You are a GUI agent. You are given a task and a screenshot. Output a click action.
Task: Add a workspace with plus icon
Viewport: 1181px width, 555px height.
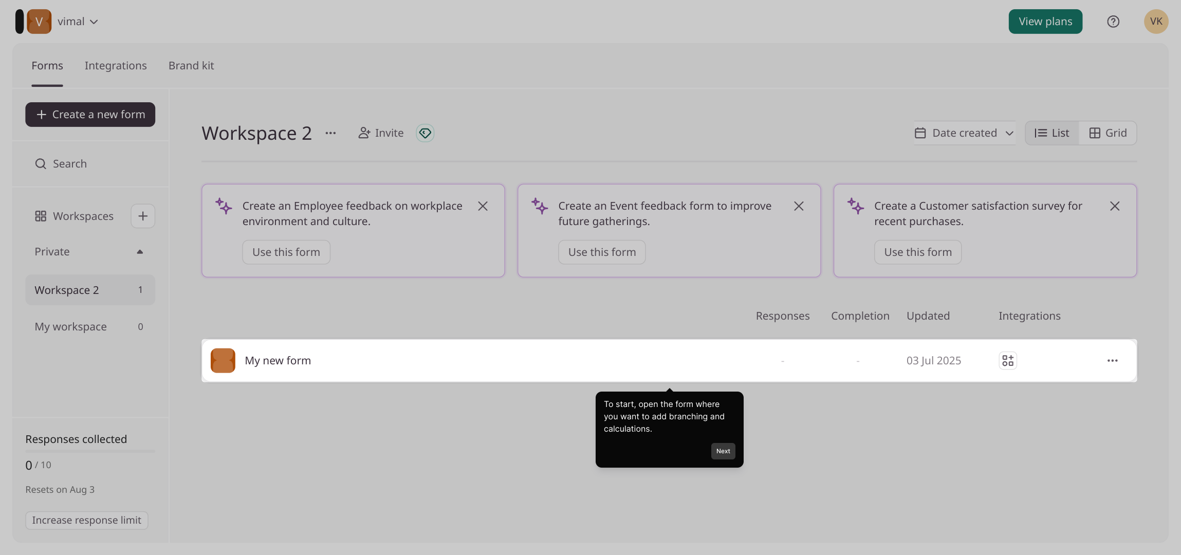click(143, 216)
